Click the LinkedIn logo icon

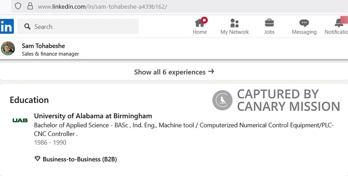pos(7,27)
